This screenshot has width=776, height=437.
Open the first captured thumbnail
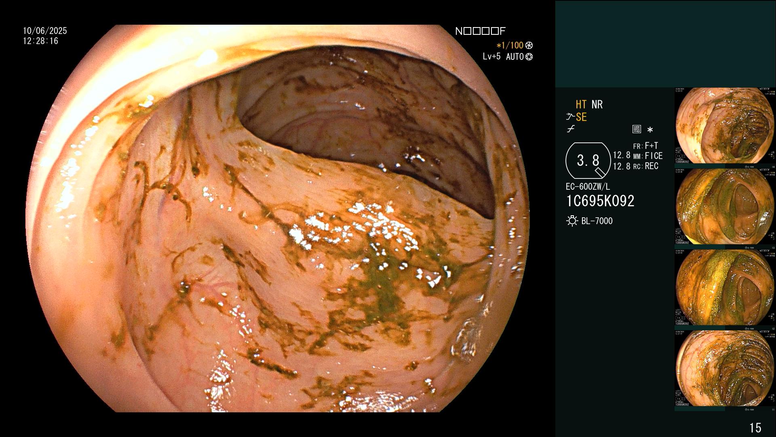pos(725,125)
